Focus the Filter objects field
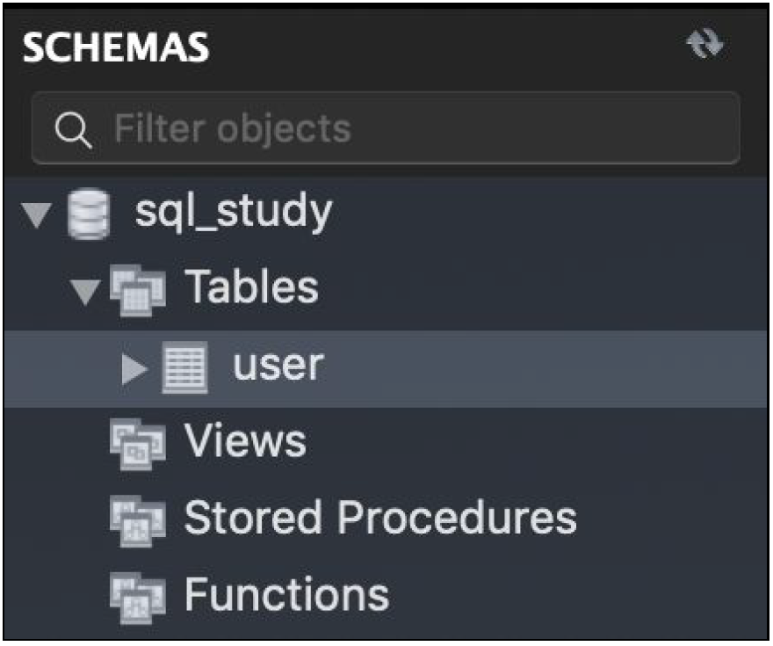The width and height of the screenshot is (773, 646). (x=386, y=128)
